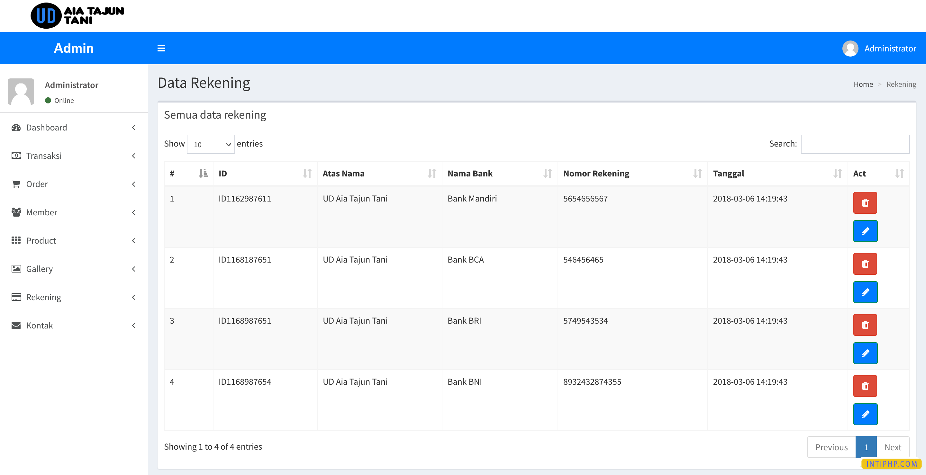Viewport: 926px width, 475px height.
Task: Open the Show entries count dropdown
Action: (211, 144)
